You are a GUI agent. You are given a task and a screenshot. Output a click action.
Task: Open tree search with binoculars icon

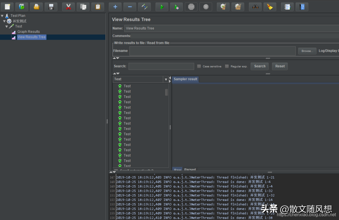pos(255,7)
